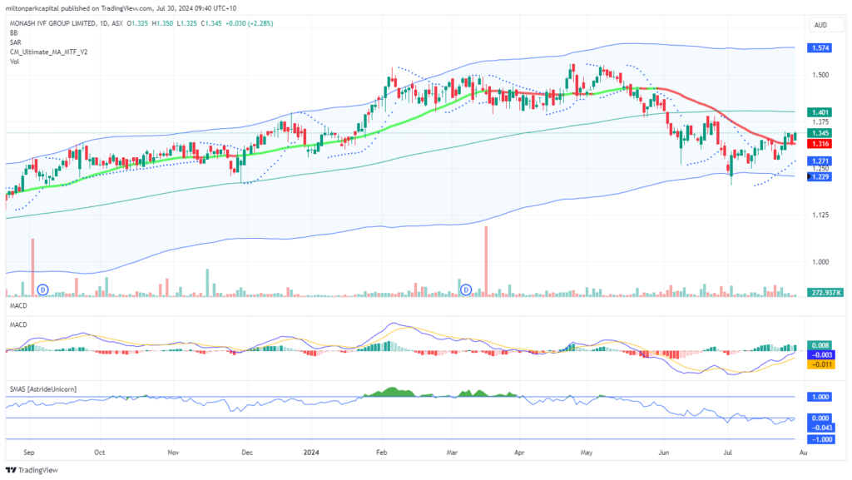
Task: Select the MACD pane title
Action: (x=18, y=324)
